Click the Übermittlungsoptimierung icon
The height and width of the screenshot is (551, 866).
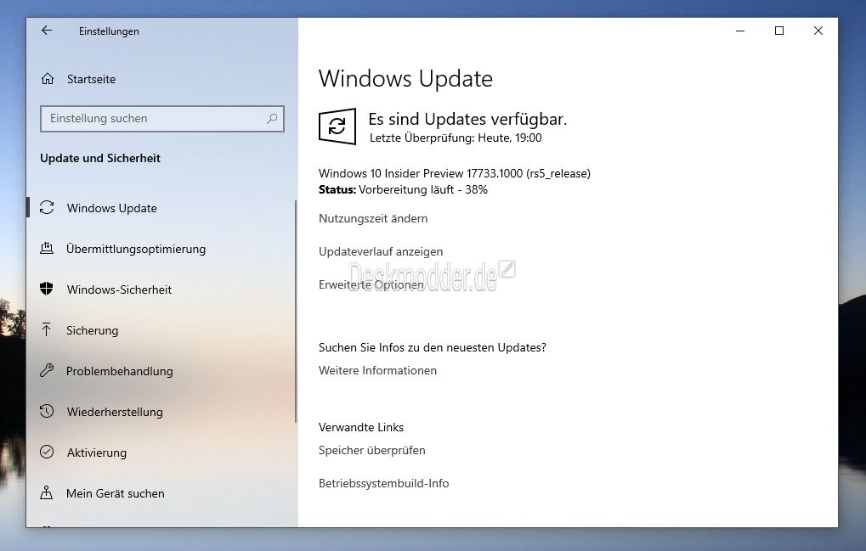47,249
